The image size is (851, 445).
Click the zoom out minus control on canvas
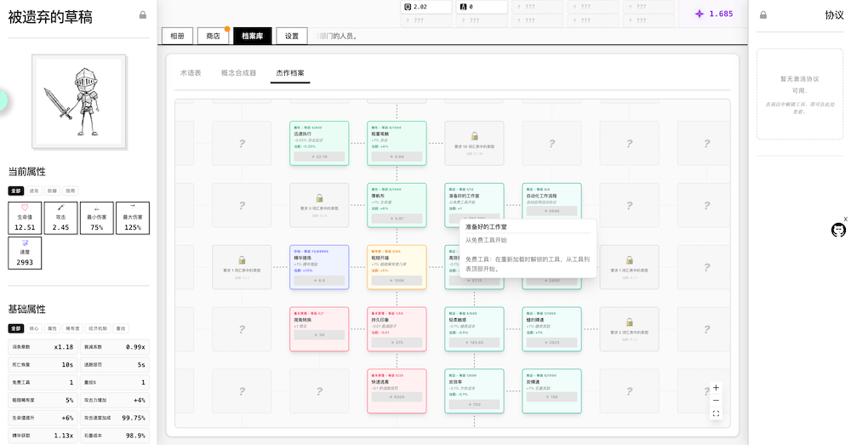pos(716,401)
